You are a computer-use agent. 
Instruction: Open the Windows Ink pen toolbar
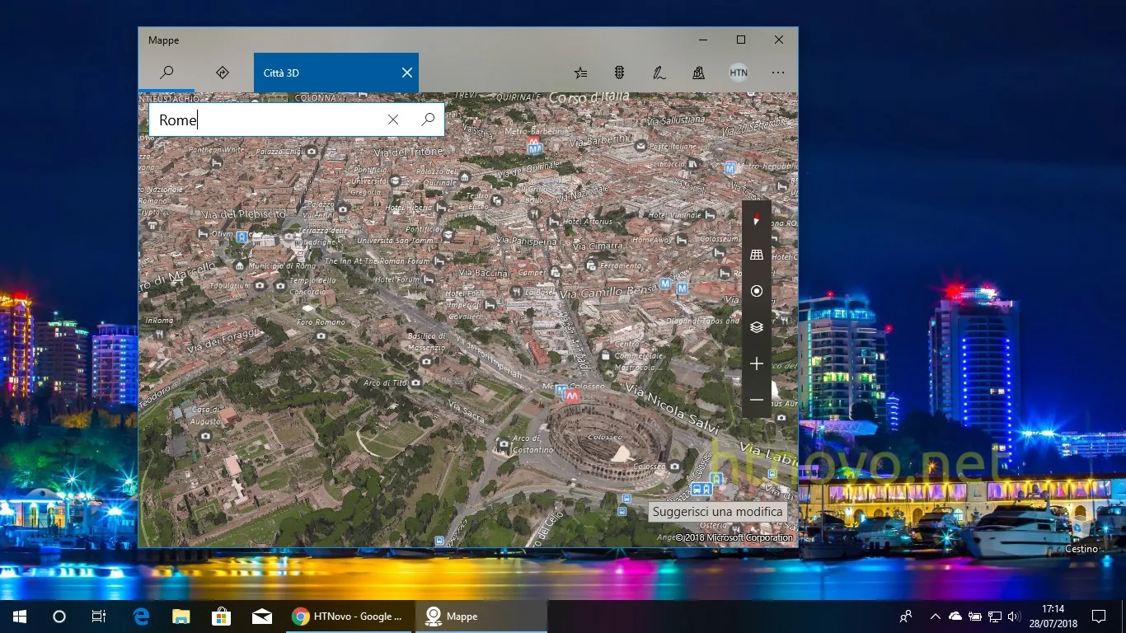[659, 73]
